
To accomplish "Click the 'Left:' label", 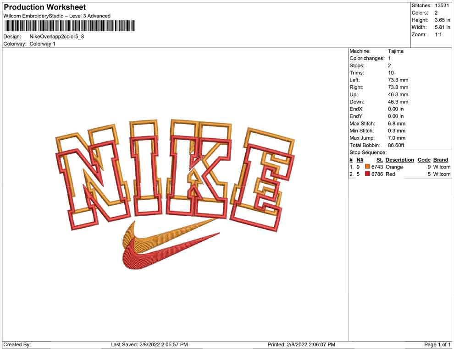I will pos(354,80).
